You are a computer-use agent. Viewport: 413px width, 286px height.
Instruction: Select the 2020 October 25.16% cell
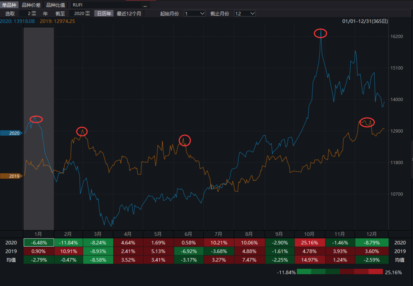pyautogui.click(x=310, y=242)
